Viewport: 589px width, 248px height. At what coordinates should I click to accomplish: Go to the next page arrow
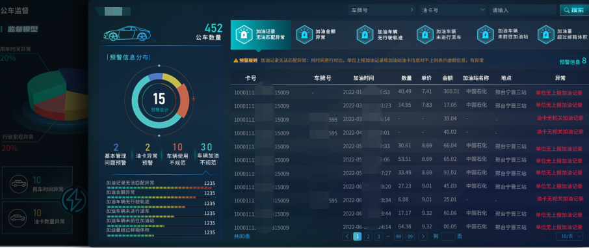[x=423, y=236]
